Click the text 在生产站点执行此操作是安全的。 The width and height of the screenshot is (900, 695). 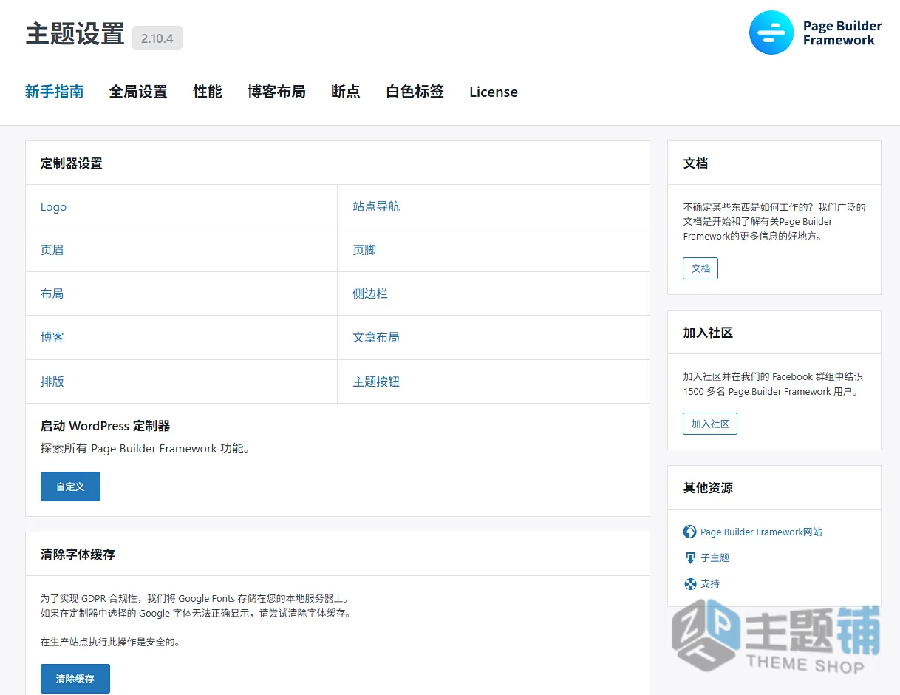(x=110, y=642)
